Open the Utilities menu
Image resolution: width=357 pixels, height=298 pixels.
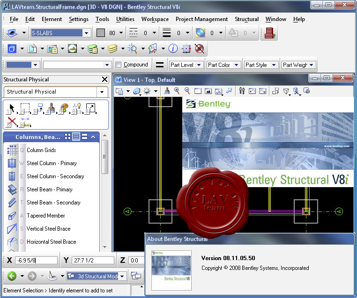point(125,19)
